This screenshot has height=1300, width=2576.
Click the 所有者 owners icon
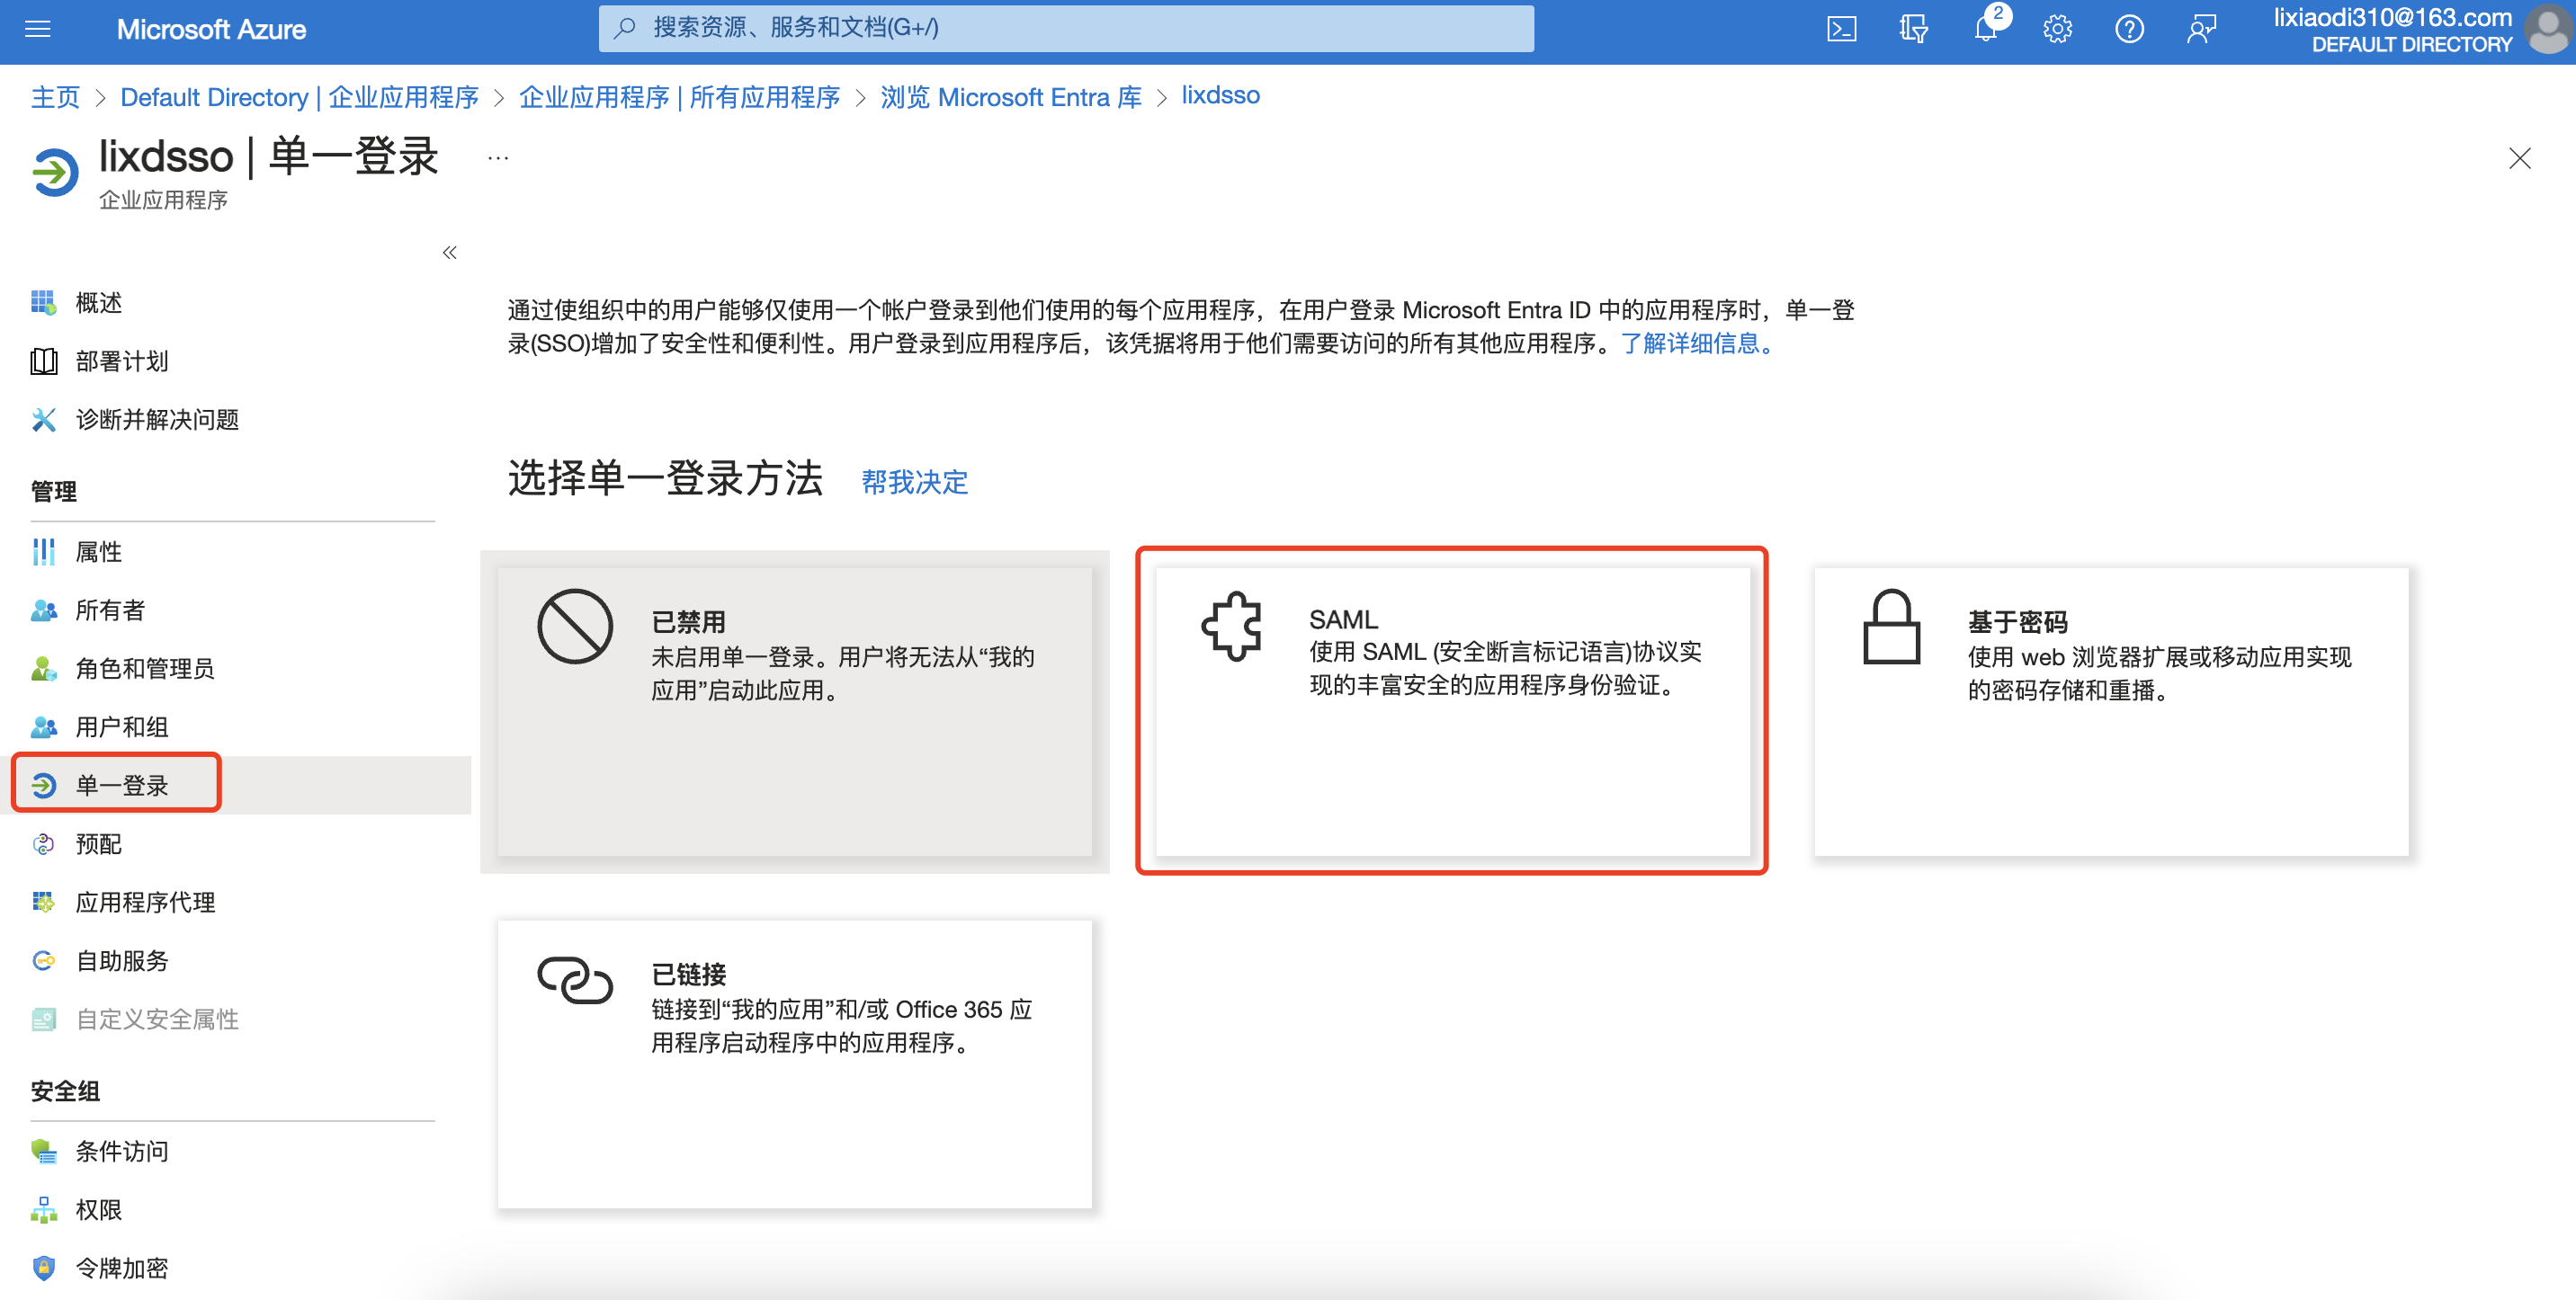coord(43,610)
